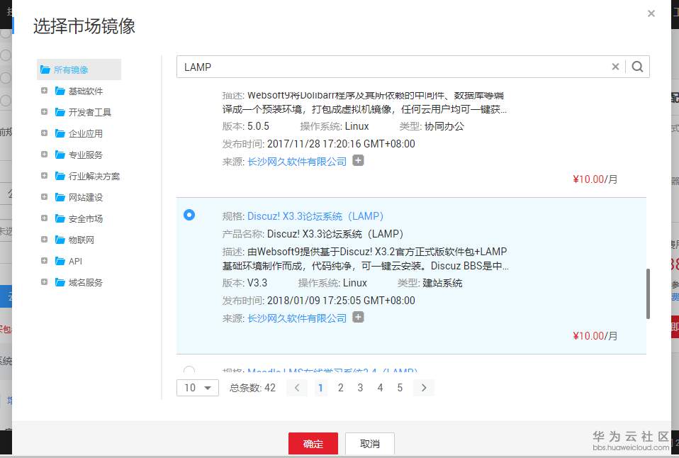Viewport: 679px width, 458px height.
Task: Confirm selection with 确定 button
Action: click(313, 444)
